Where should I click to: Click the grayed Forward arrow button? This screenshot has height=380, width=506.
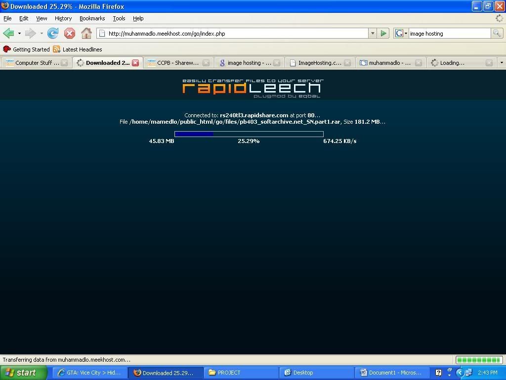click(30, 33)
